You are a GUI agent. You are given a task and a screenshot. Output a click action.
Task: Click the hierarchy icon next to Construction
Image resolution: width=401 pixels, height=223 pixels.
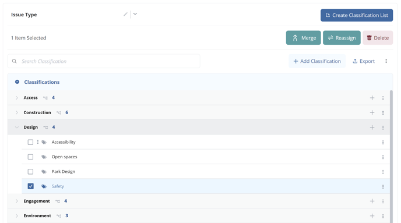(x=59, y=112)
